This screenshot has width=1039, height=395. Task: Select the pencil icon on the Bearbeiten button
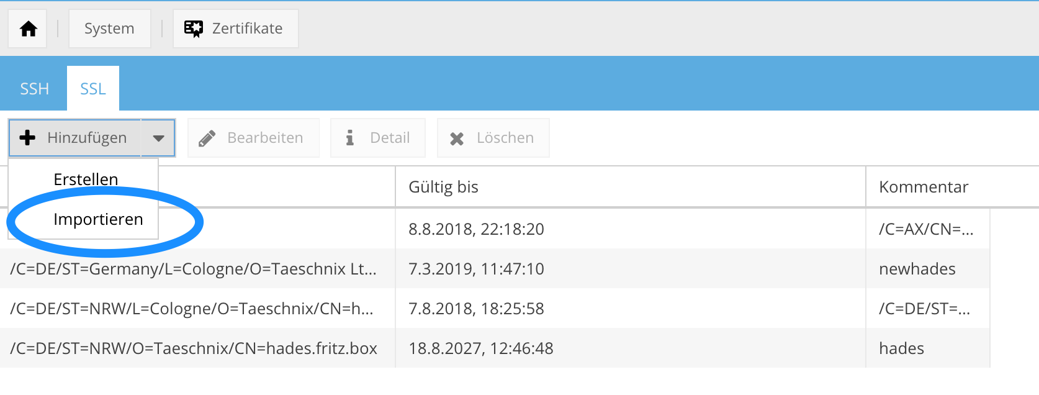point(207,137)
